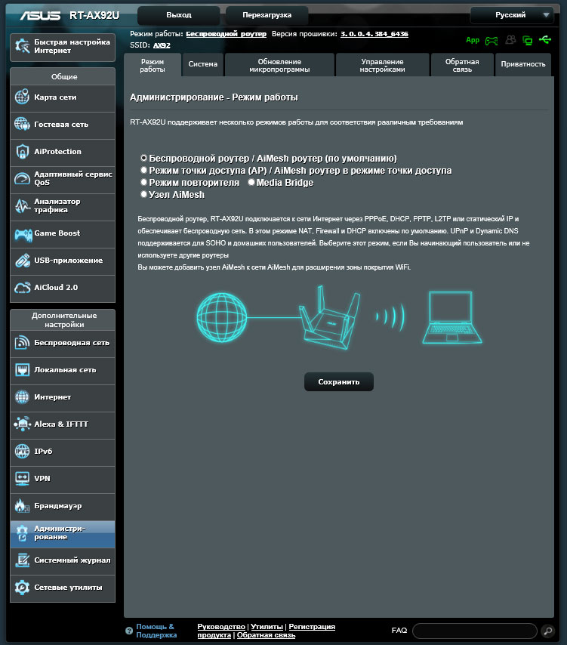Select Media Bridge radio option
567x645 pixels.
click(251, 182)
